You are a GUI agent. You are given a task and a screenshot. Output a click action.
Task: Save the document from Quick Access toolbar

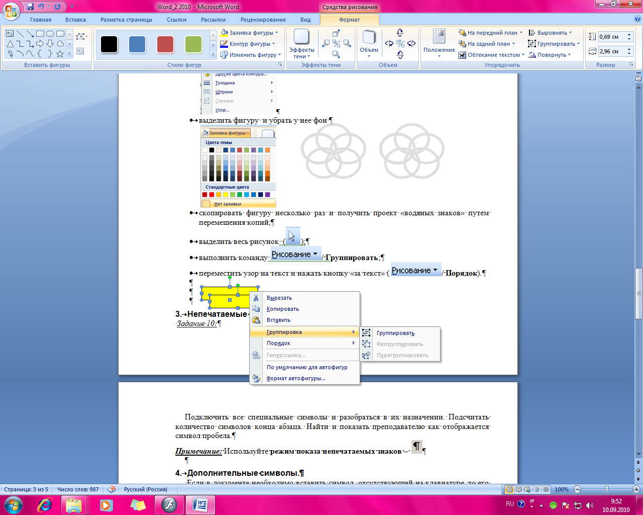30,7
